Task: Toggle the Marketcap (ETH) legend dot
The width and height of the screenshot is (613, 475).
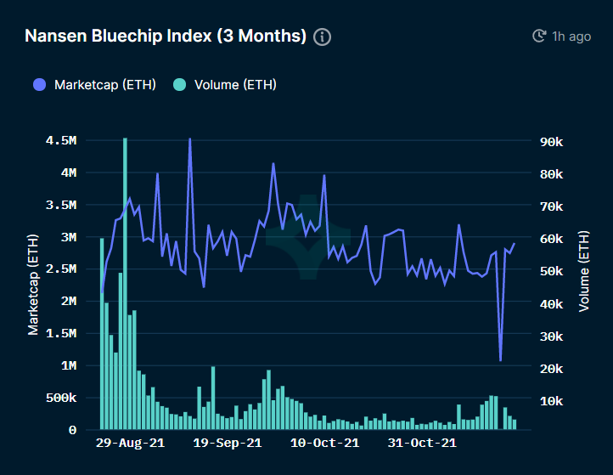Action: coord(40,84)
